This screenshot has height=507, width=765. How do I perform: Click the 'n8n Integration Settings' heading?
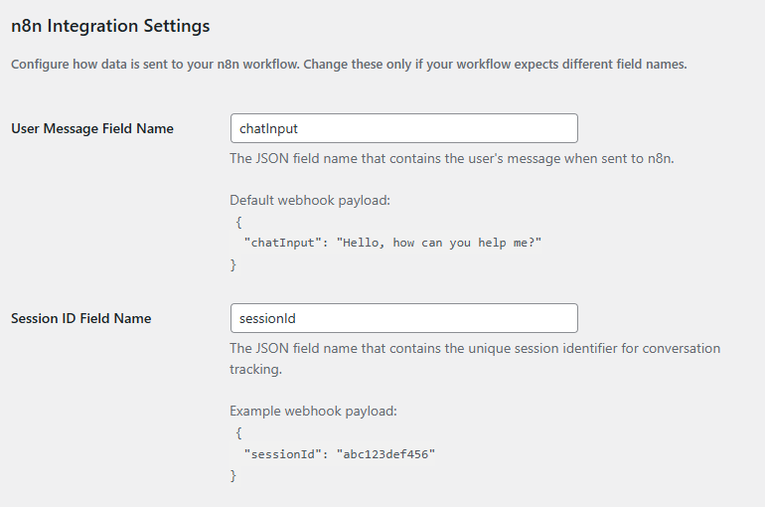pyautogui.click(x=110, y=26)
